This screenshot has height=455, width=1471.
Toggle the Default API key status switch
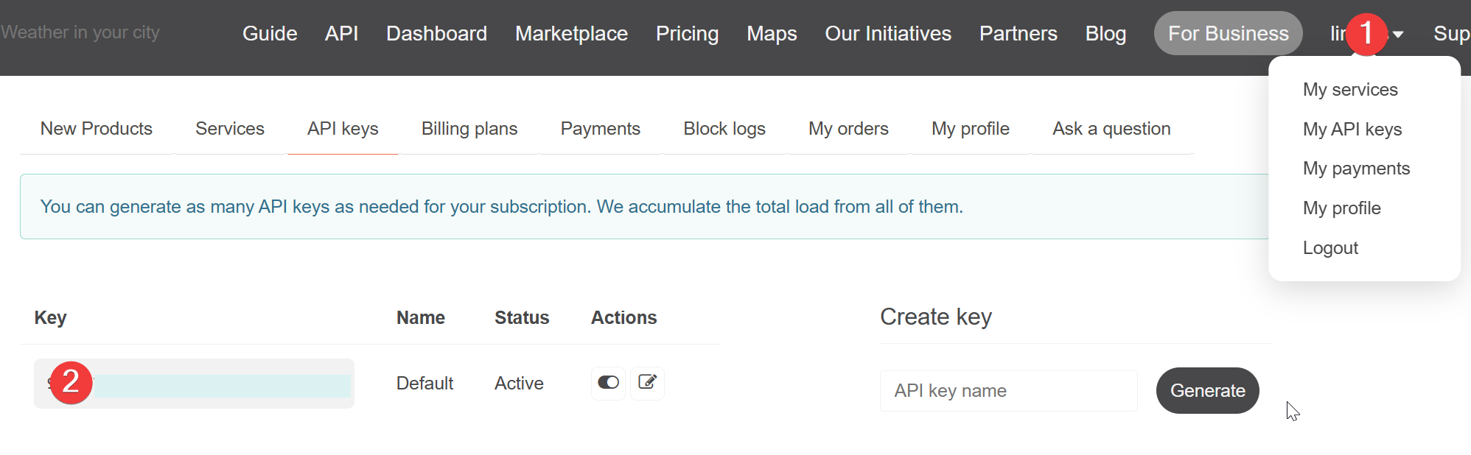pos(608,383)
